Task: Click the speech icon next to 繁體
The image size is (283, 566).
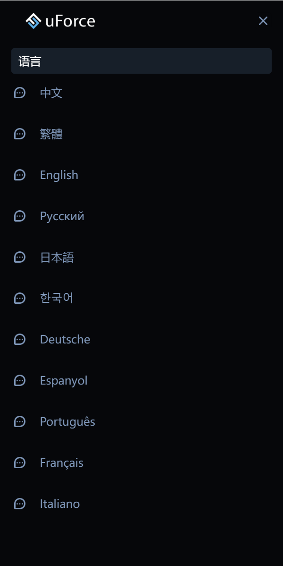Action: [x=19, y=134]
